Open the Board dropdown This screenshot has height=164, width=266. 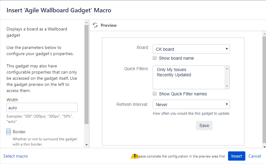click(191, 49)
